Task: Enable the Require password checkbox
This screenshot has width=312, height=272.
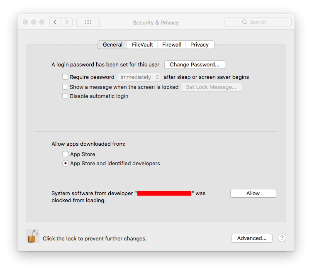Action: pyautogui.click(x=65, y=77)
